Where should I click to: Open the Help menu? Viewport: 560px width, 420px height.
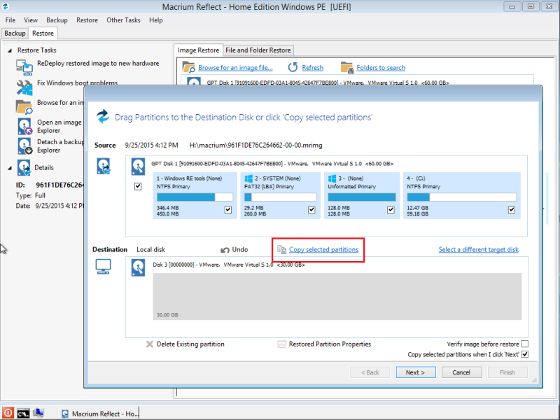pyautogui.click(x=155, y=20)
